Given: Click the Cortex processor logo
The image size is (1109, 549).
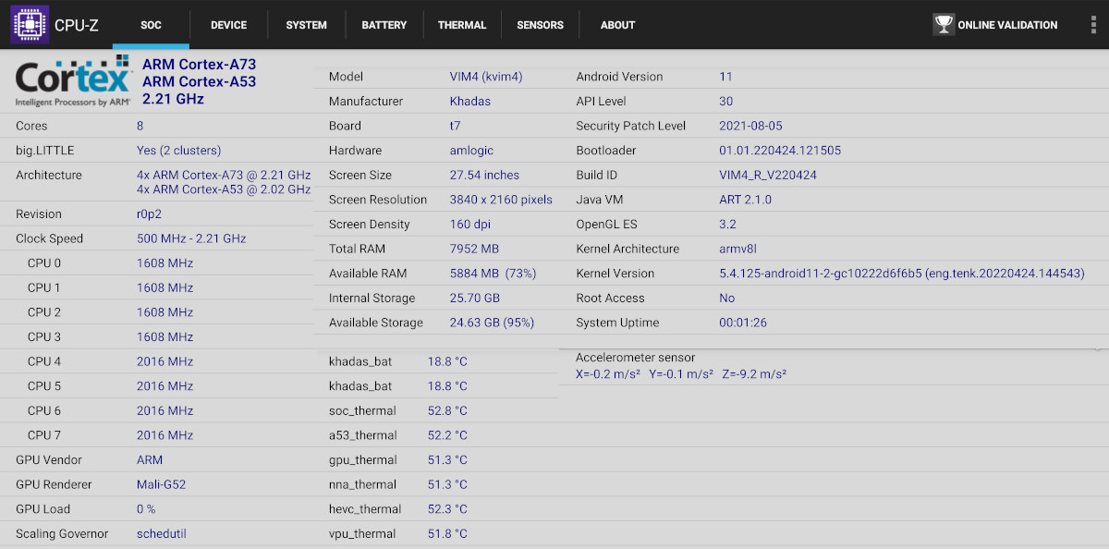Looking at the screenshot, I should [73, 83].
